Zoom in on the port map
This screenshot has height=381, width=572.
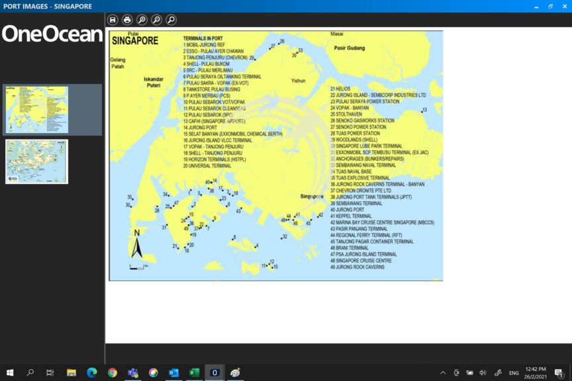click(x=142, y=20)
